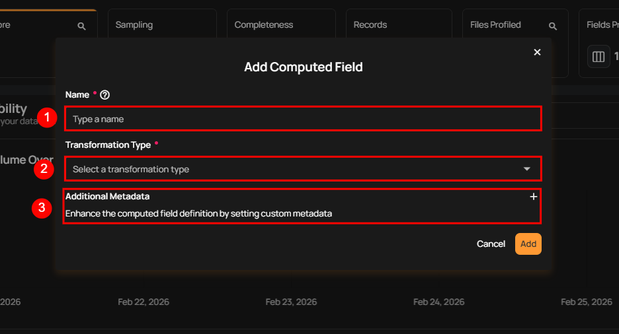619x334 pixels.
Task: Open the Records card
Action: 370,25
